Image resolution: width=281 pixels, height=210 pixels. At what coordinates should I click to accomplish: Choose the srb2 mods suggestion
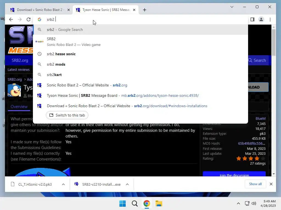[x=140, y=64]
